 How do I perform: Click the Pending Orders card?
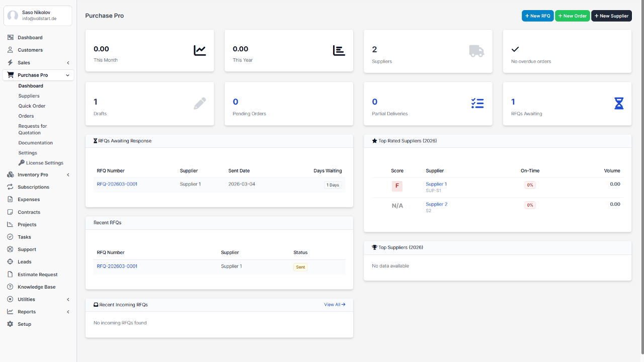pos(289,104)
